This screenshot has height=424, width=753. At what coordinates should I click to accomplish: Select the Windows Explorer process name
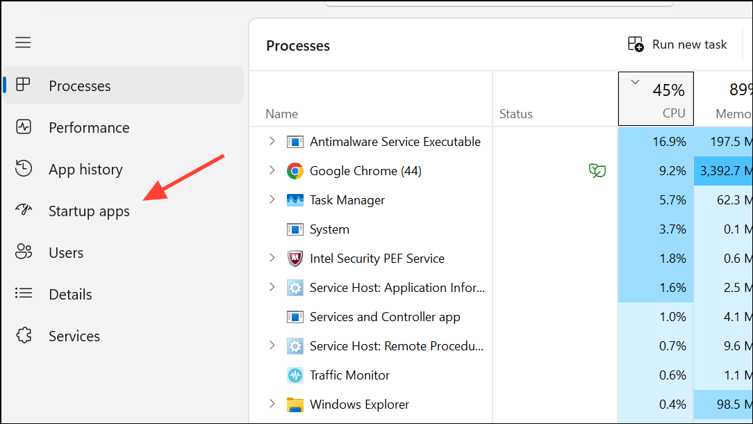[x=359, y=405]
